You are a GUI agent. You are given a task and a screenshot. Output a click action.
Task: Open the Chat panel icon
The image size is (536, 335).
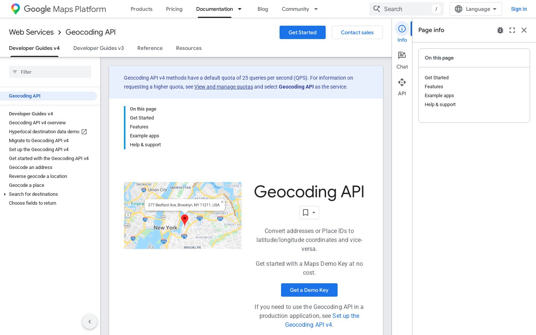[x=402, y=55]
